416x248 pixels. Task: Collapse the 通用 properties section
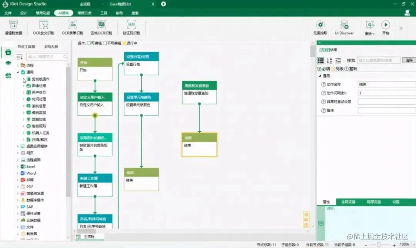pyautogui.click(x=320, y=76)
